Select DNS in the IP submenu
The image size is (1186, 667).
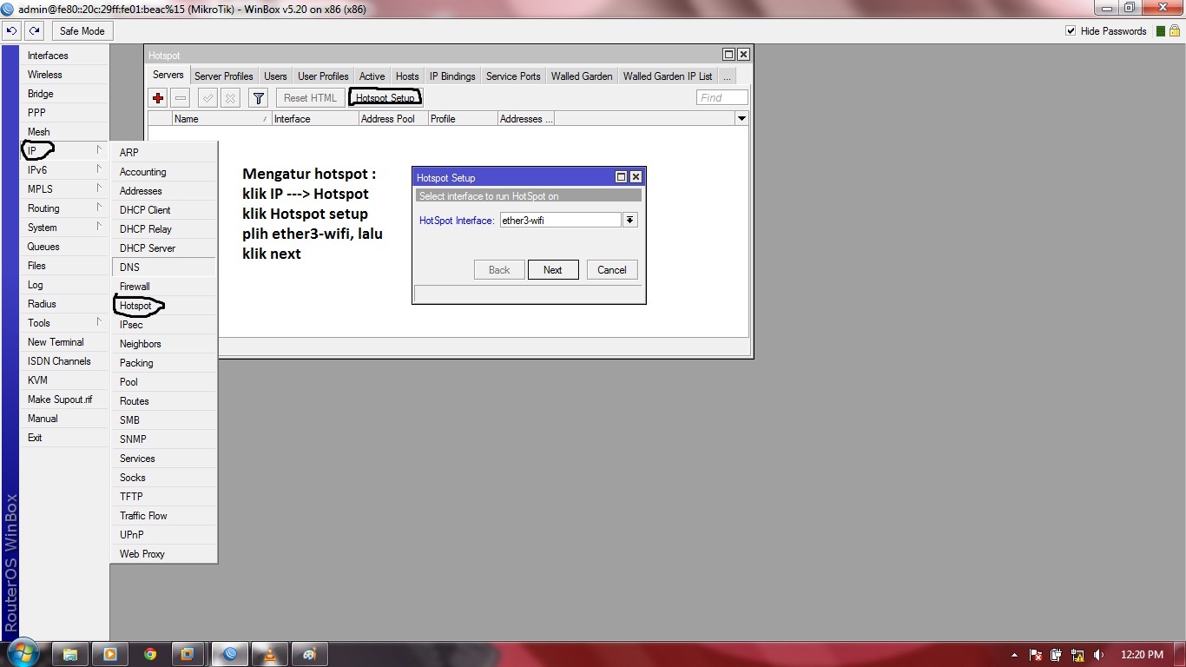tap(164, 267)
